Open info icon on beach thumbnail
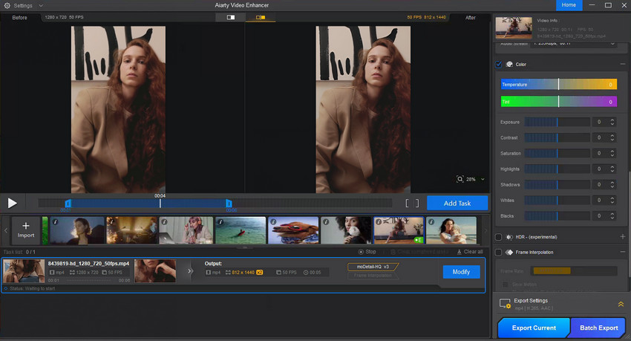Viewport: 631px width, 341px height. (x=431, y=222)
